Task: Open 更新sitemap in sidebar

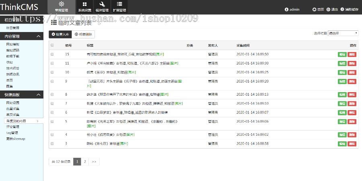Action: pyautogui.click(x=16, y=139)
